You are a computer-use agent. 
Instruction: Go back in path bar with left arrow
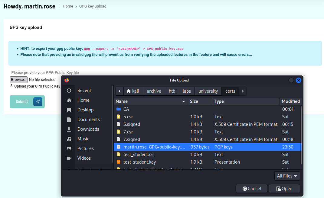click(x=119, y=91)
